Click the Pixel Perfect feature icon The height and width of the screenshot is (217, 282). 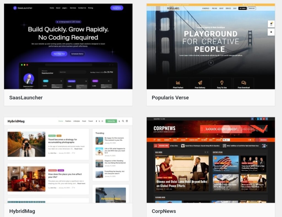[178, 83]
